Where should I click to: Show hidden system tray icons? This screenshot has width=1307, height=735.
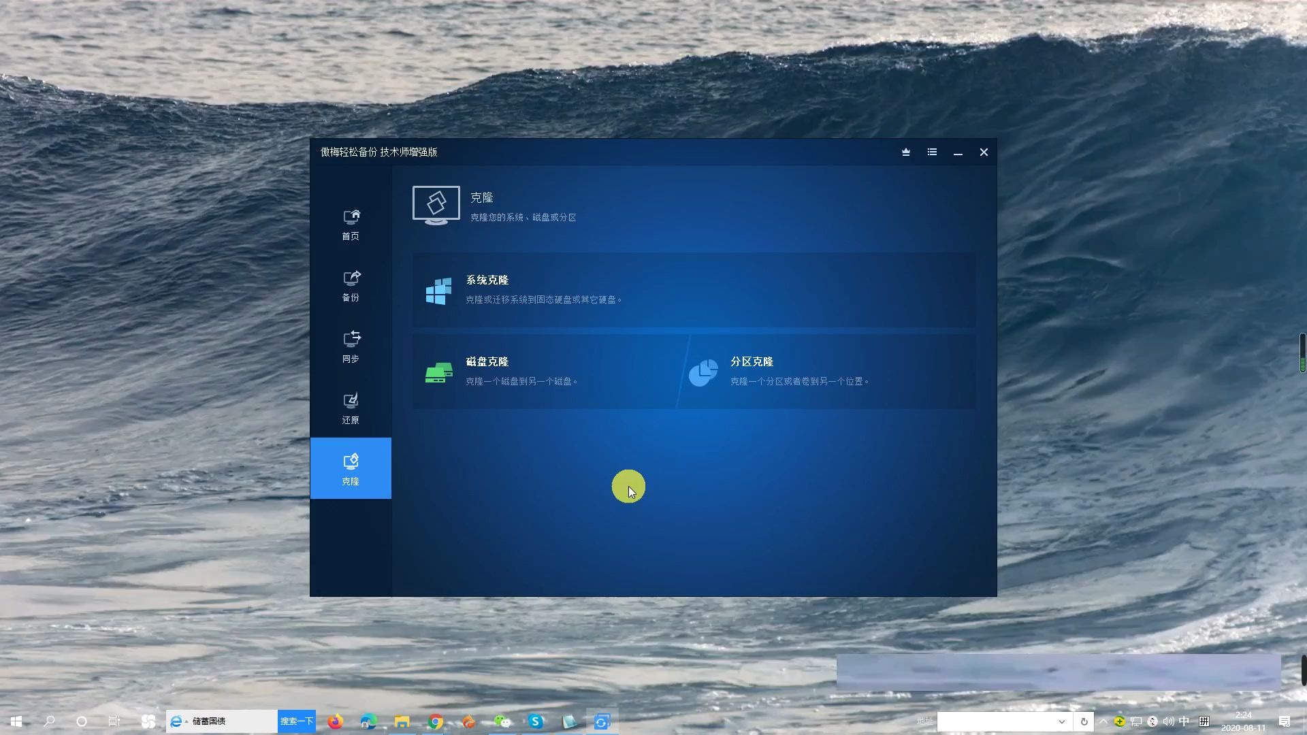[x=1103, y=721]
